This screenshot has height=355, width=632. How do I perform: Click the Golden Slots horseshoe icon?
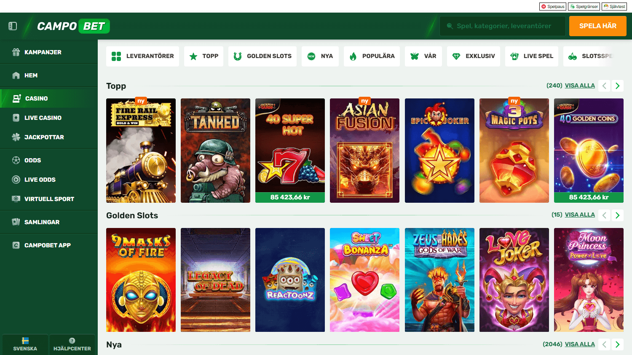click(238, 56)
